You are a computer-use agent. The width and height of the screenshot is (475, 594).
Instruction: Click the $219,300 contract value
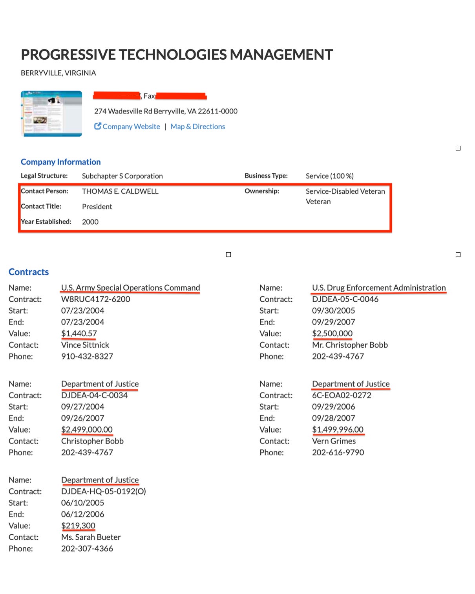[78, 526]
